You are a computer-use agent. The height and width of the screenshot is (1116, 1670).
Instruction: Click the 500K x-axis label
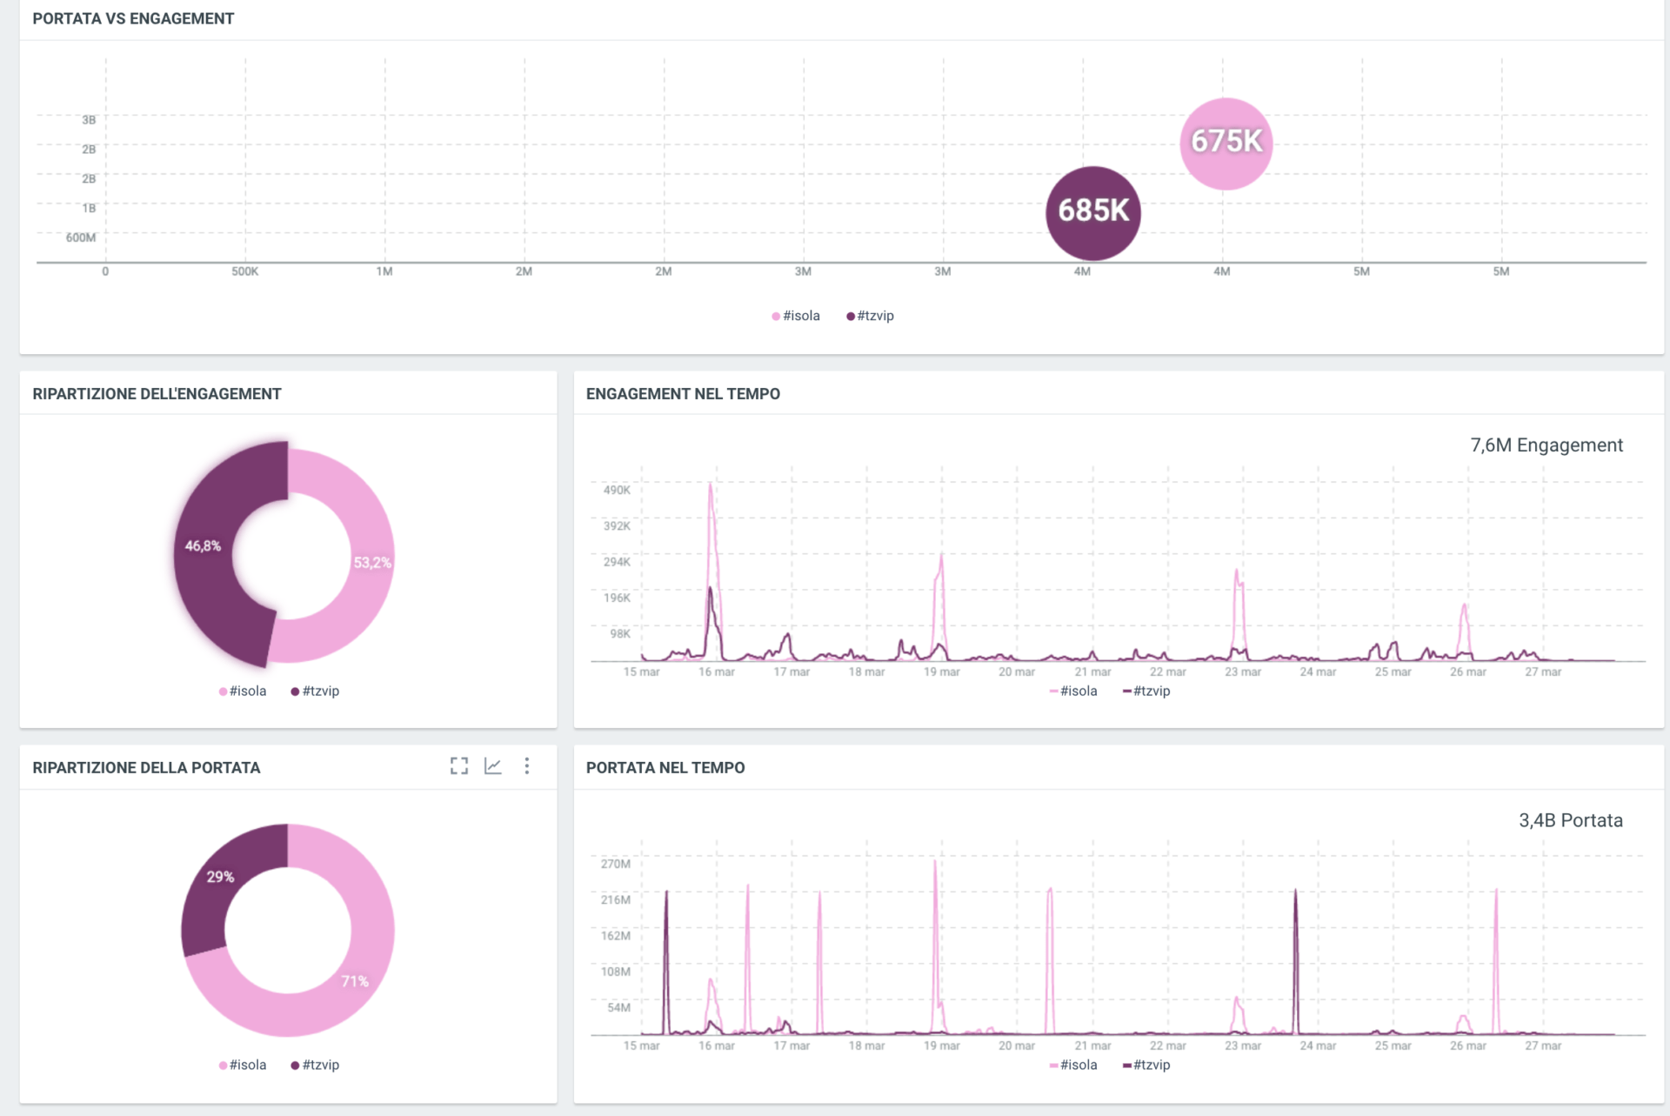click(245, 271)
